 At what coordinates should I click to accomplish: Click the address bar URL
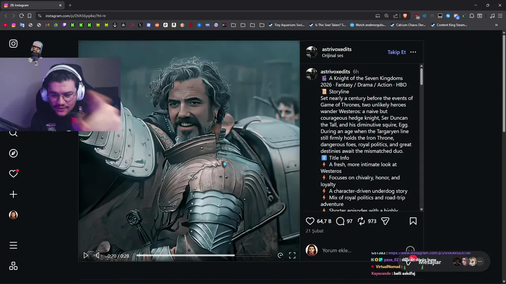point(76,16)
